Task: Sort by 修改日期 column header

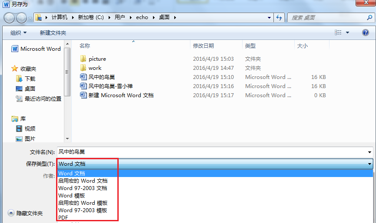Action: coord(203,46)
